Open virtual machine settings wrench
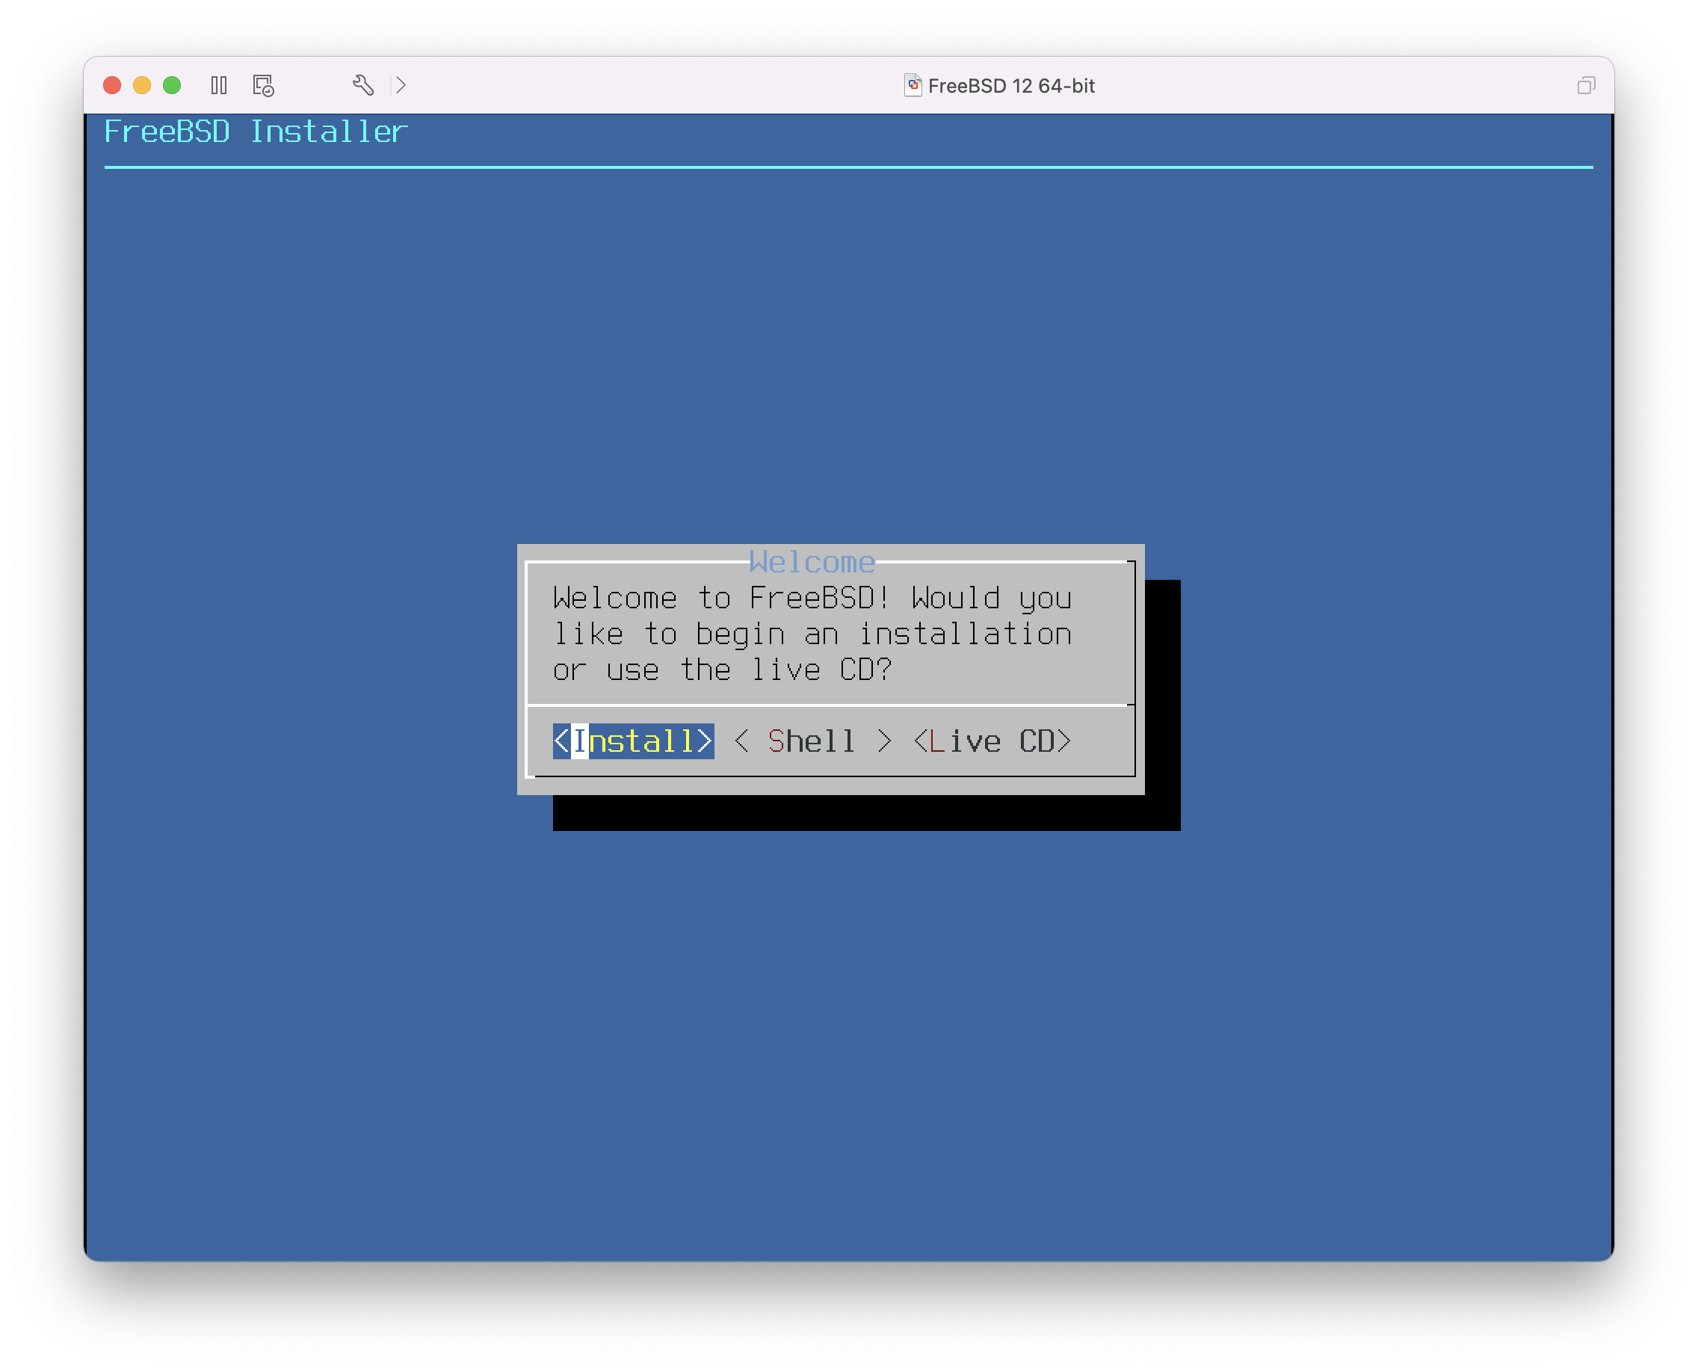 pos(362,85)
